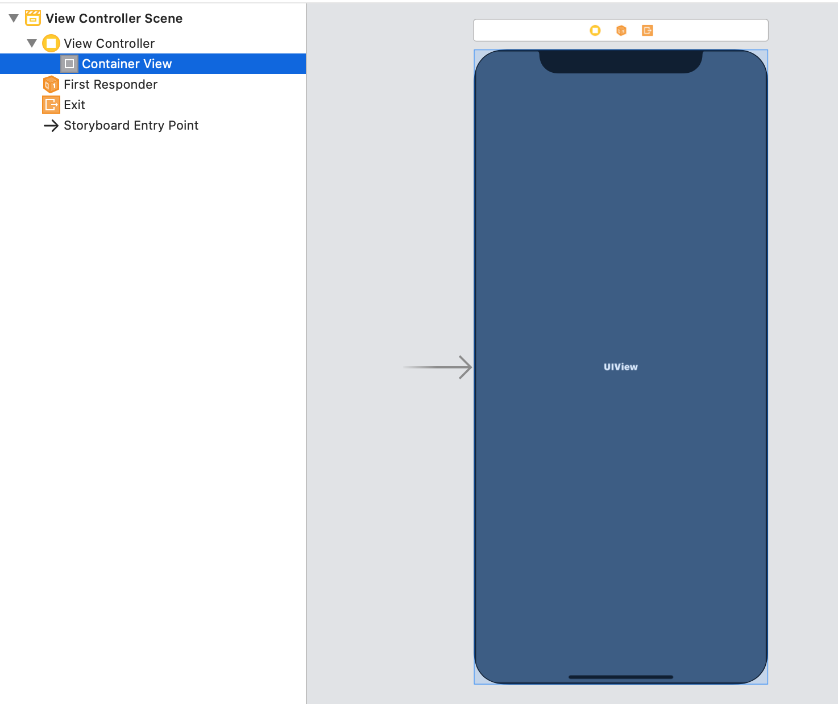The image size is (838, 704).
Task: Click the orange Exit icon in outline
Action: pos(51,105)
